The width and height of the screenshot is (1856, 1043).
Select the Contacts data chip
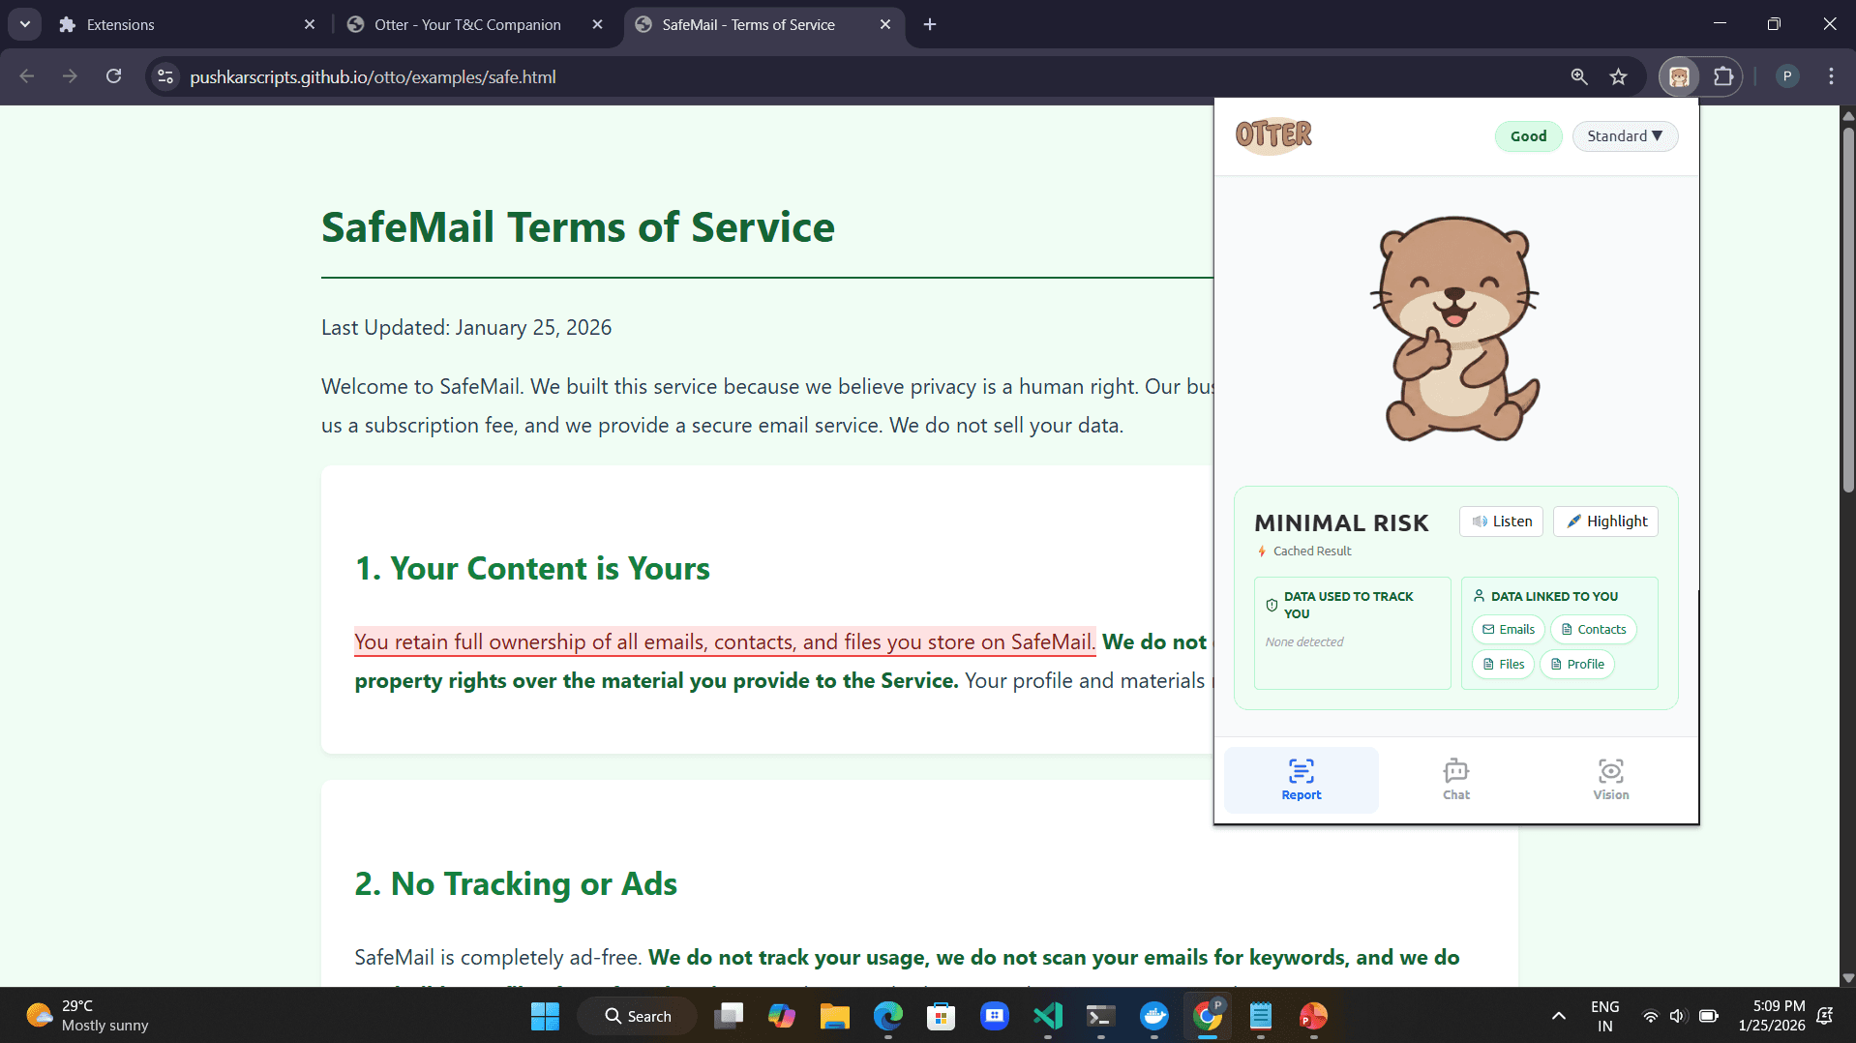pyautogui.click(x=1593, y=630)
